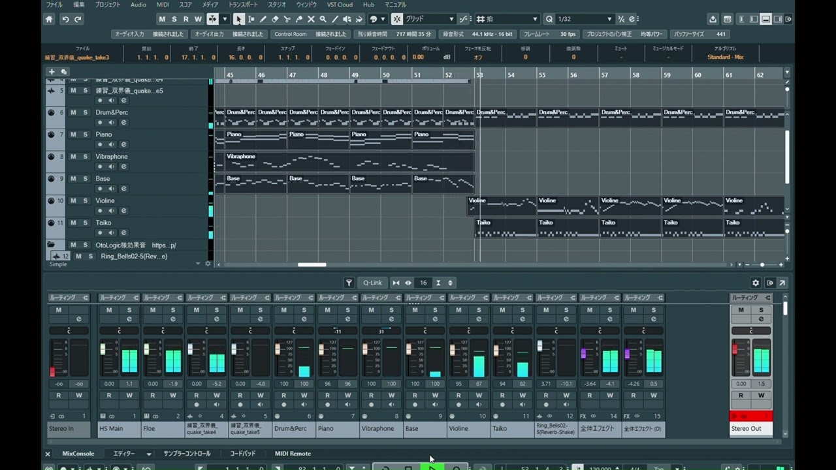This screenshot has height=470, width=836.
Task: Solo the Piano track in track list
Action: [x=85, y=134]
